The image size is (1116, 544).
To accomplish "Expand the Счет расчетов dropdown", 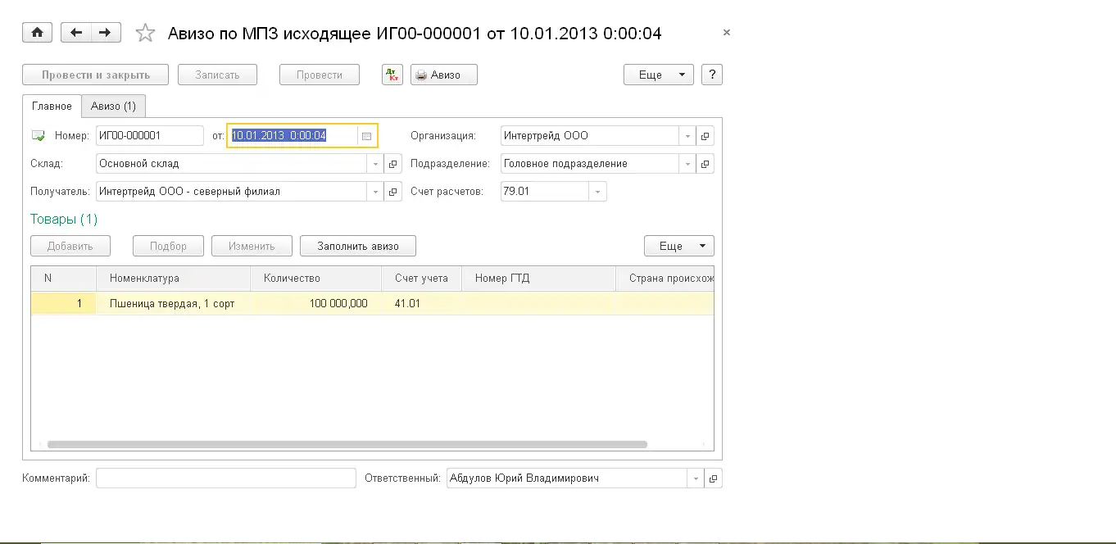I will coord(597,192).
